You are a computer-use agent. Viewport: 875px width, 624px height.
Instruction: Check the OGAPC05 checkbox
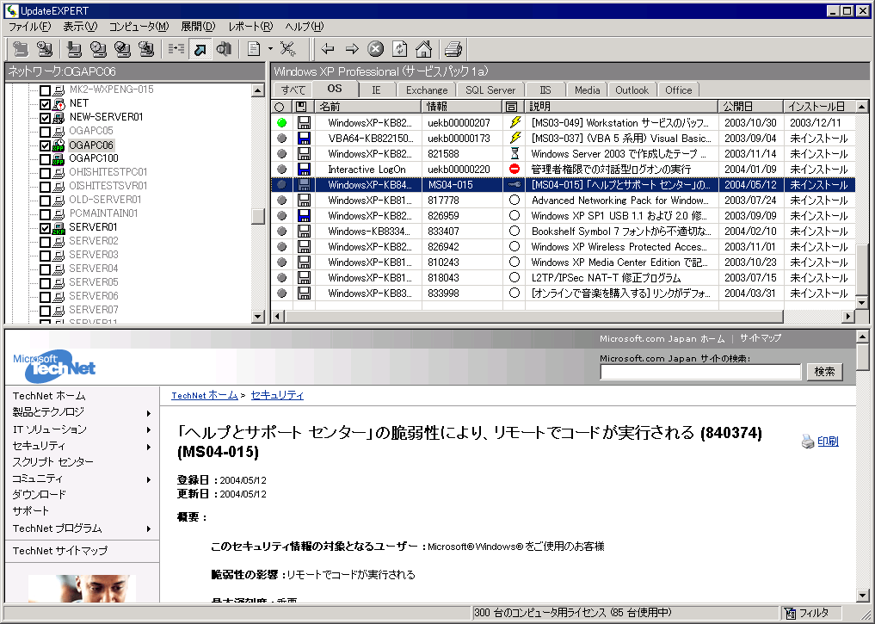click(x=46, y=132)
